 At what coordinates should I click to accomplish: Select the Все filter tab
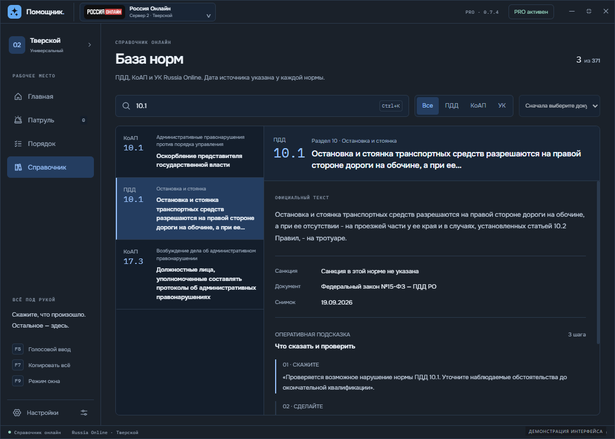pos(428,106)
